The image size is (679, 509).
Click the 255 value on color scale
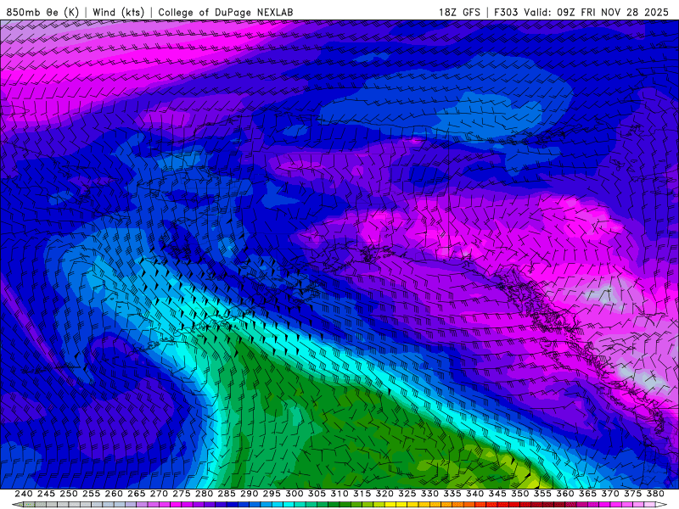(x=91, y=494)
